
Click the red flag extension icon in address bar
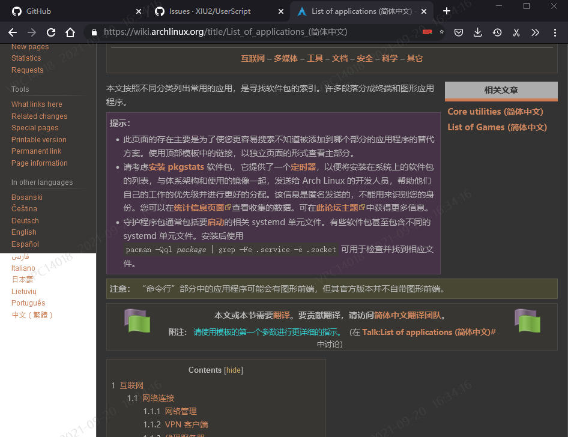(x=428, y=32)
